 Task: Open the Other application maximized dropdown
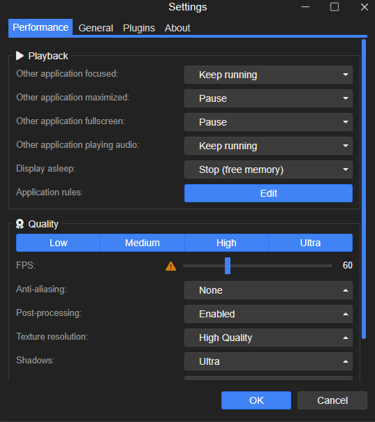268,98
